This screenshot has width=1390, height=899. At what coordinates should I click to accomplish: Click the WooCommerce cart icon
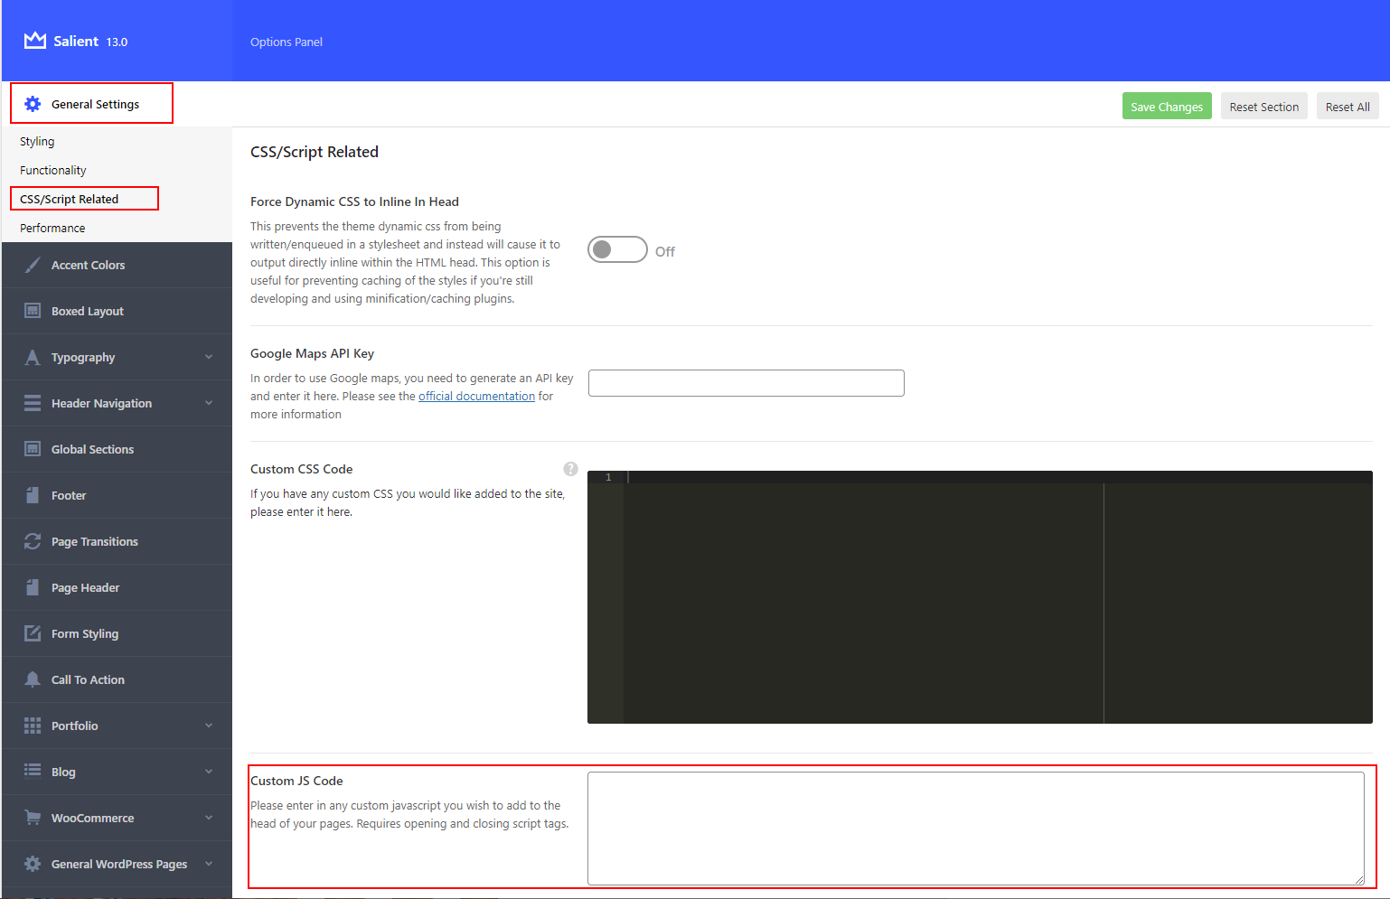pyautogui.click(x=32, y=817)
